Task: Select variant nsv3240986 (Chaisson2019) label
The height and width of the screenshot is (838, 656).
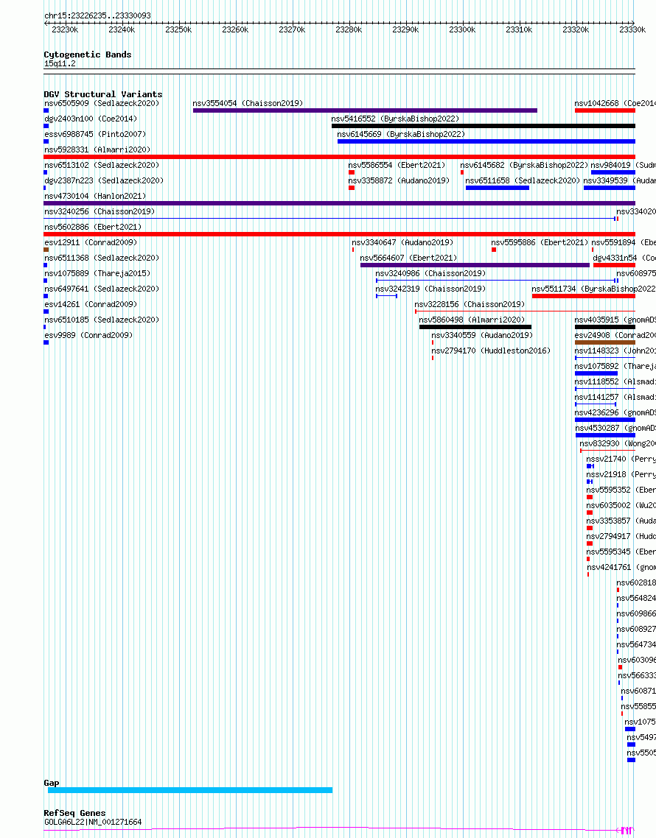Action: point(430,274)
